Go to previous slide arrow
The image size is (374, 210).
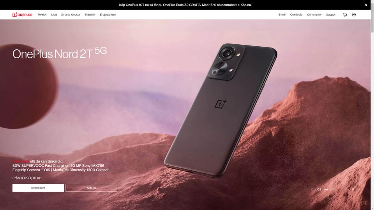(x=347, y=189)
